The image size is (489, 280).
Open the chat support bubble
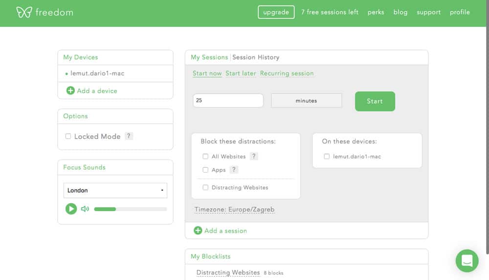[467, 260]
